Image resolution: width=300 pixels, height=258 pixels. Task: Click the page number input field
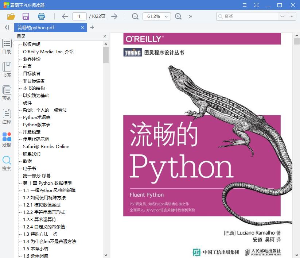[79, 16]
